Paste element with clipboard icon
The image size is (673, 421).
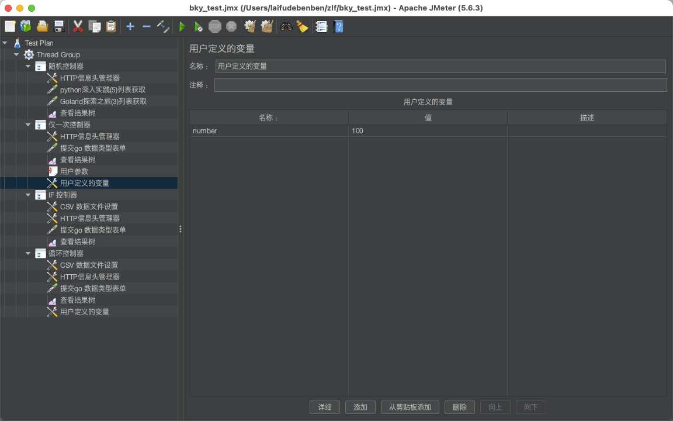tap(111, 27)
